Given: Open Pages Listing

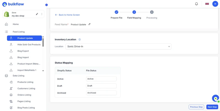Looking at the screenshot, I should [x=24, y=101].
